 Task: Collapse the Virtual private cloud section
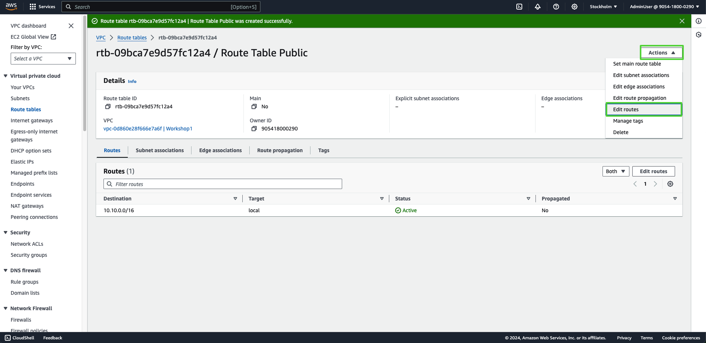coord(6,76)
